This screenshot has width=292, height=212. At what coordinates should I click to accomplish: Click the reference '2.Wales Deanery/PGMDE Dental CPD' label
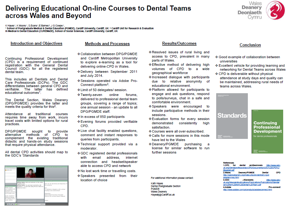[252, 173]
